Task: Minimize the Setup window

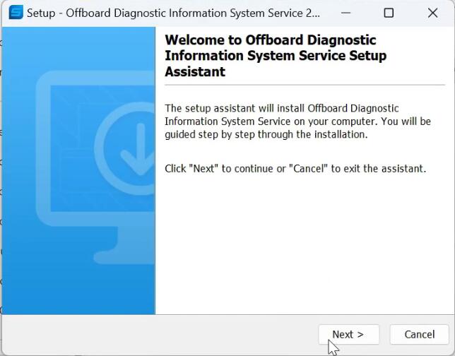Action: pyautogui.click(x=345, y=13)
